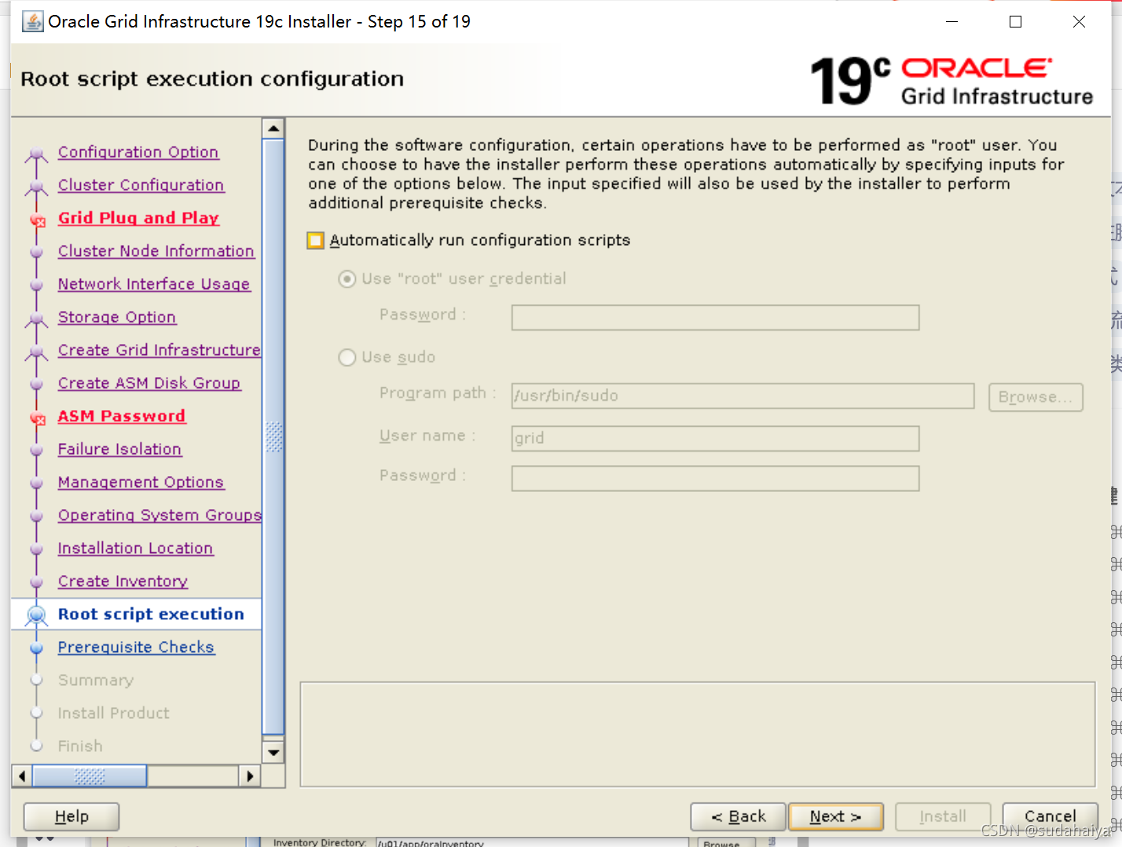This screenshot has height=847, width=1122.
Task: Click the Java installer icon in title bar
Action: 33,21
